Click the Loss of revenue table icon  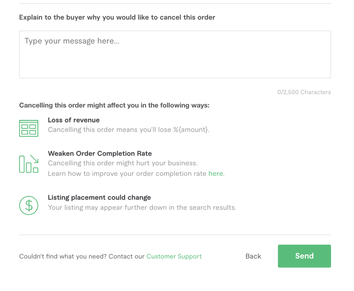(x=29, y=128)
